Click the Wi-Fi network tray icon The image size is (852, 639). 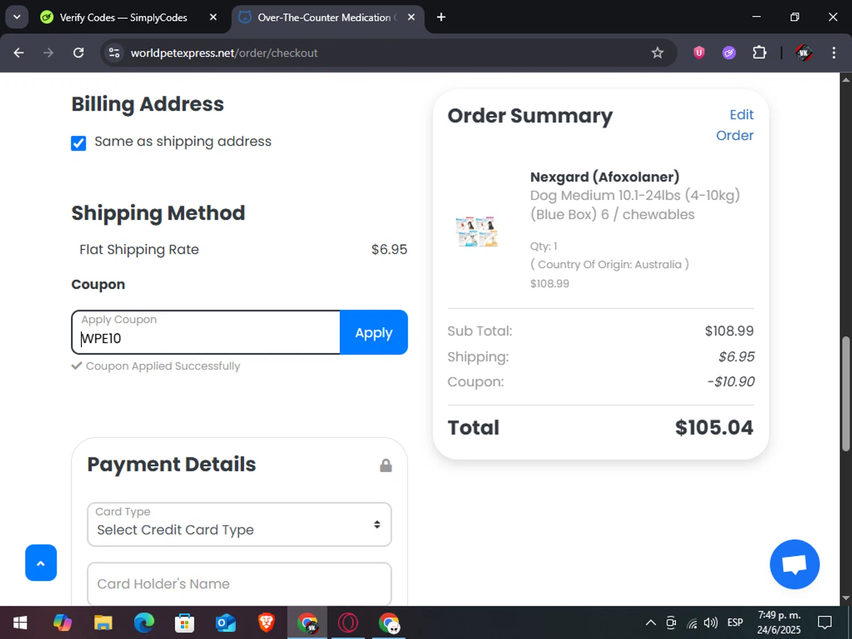point(692,623)
